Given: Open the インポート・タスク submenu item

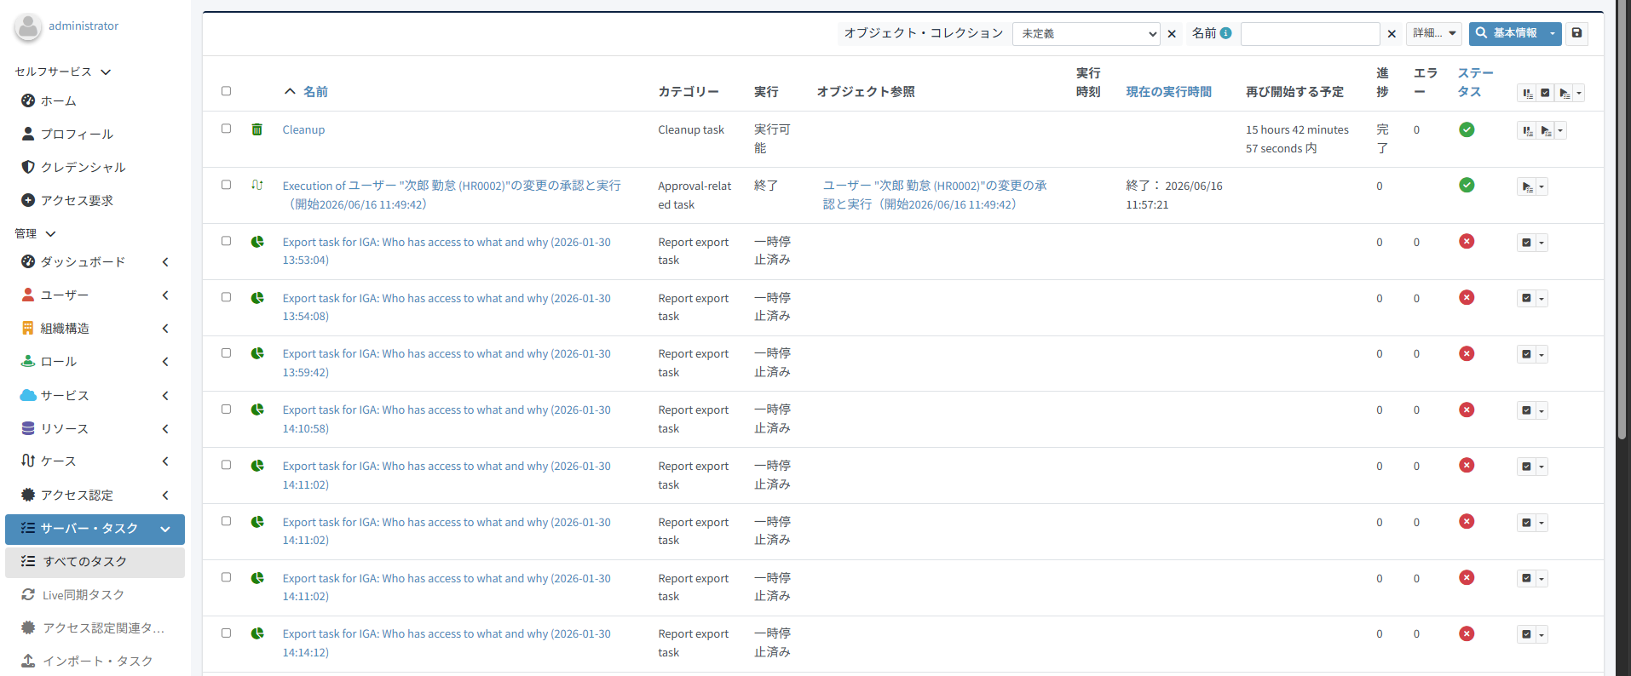Looking at the screenshot, I should (x=95, y=661).
